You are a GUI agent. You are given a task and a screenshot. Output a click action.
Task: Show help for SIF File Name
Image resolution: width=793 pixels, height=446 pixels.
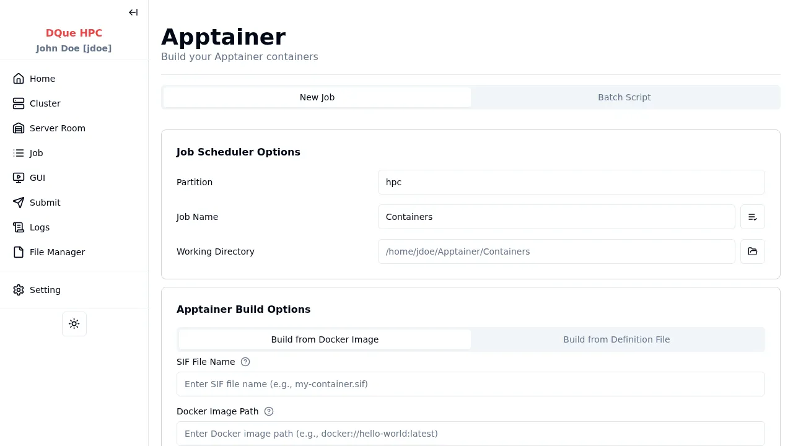tap(245, 362)
